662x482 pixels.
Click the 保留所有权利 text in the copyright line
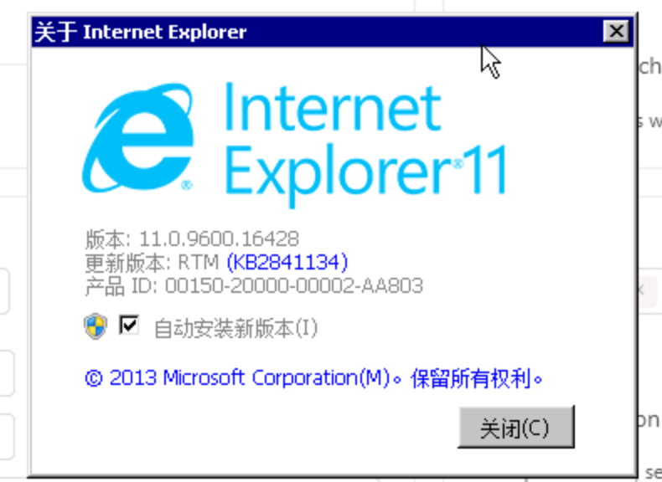pyautogui.click(x=470, y=378)
